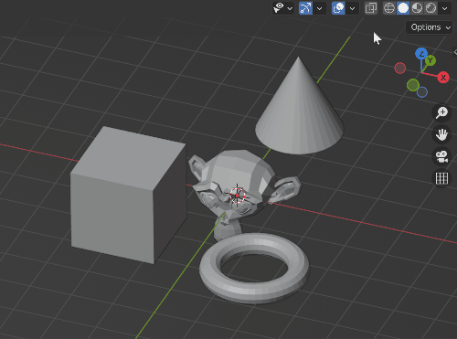The height and width of the screenshot is (339, 457).
Task: Toggle the Show Overlays button
Action: pos(338,8)
